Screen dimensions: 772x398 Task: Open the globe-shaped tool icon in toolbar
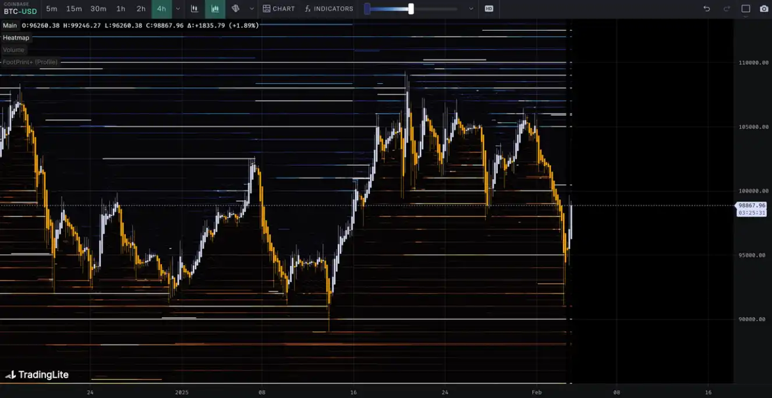[x=236, y=9]
